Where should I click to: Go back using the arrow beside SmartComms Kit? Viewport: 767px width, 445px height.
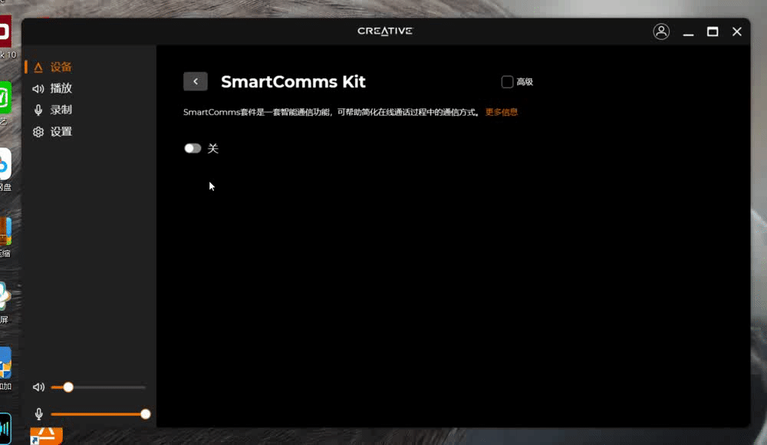pos(195,82)
